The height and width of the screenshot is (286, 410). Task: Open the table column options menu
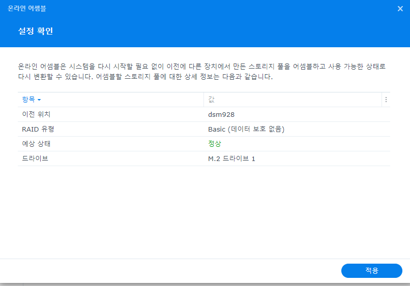[x=386, y=100]
